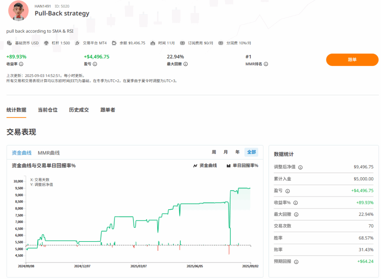Click the info icon beside 收益率 header
Image resolution: width=381 pixels, height=279 pixels.
tap(21, 64)
